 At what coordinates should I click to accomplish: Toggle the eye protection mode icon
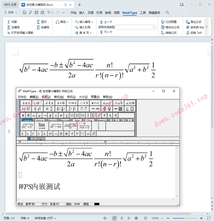105,218
